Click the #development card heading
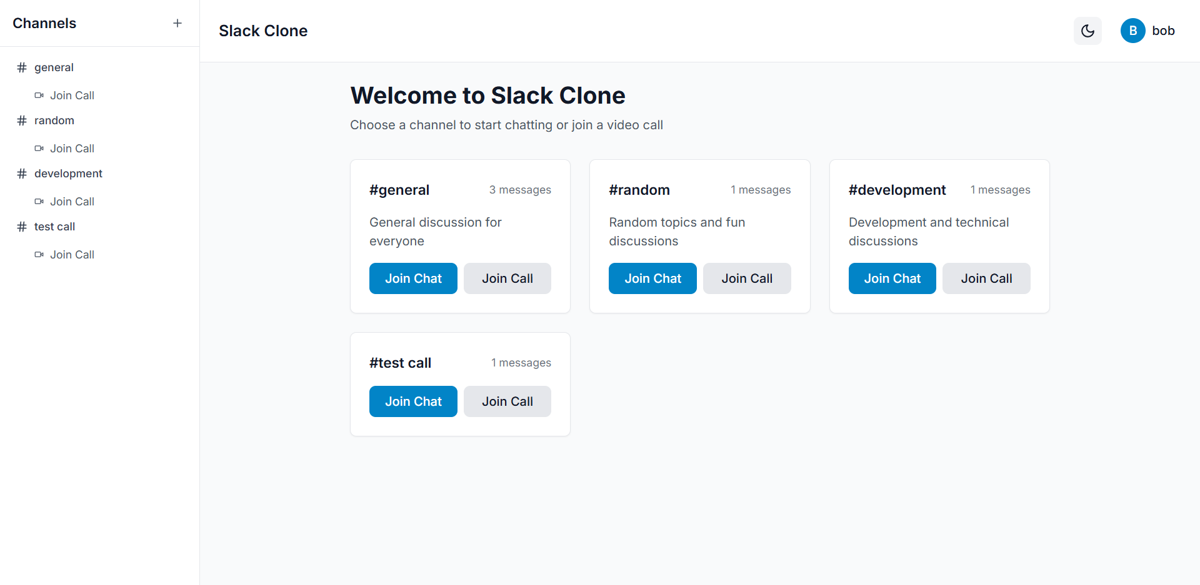This screenshot has width=1200, height=585. coord(897,190)
